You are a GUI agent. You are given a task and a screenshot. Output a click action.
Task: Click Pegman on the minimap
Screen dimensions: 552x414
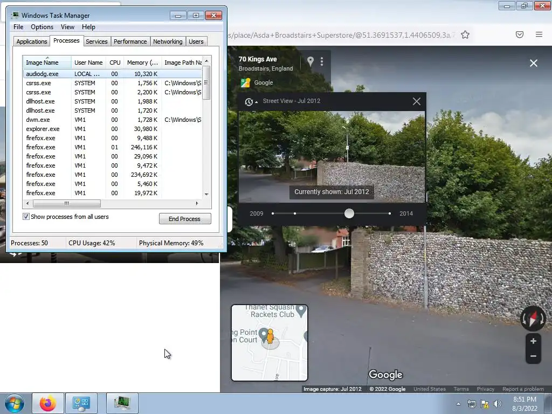click(270, 336)
